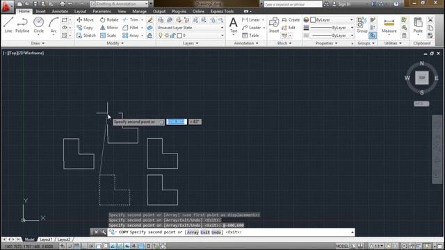This screenshot has width=445, height=250.
Task: Open the Express Tools ribbon tab
Action: pyautogui.click(x=222, y=11)
